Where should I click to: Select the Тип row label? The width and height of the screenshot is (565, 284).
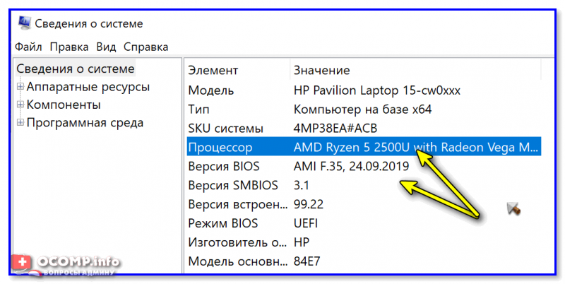tap(198, 110)
